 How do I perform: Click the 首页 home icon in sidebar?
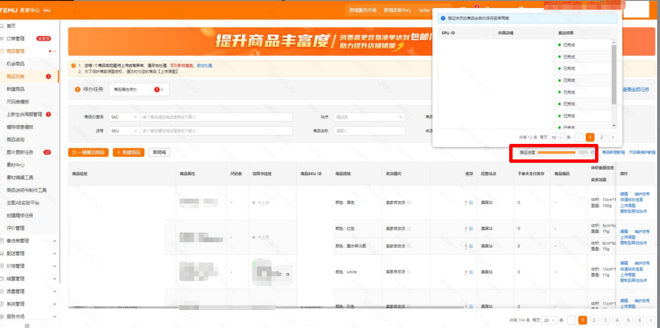point(3,26)
